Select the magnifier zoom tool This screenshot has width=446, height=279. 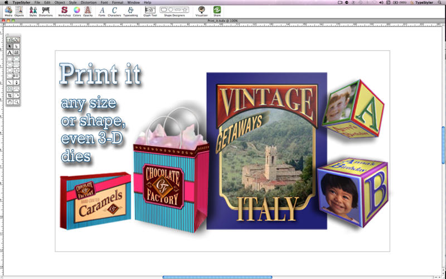point(17,102)
